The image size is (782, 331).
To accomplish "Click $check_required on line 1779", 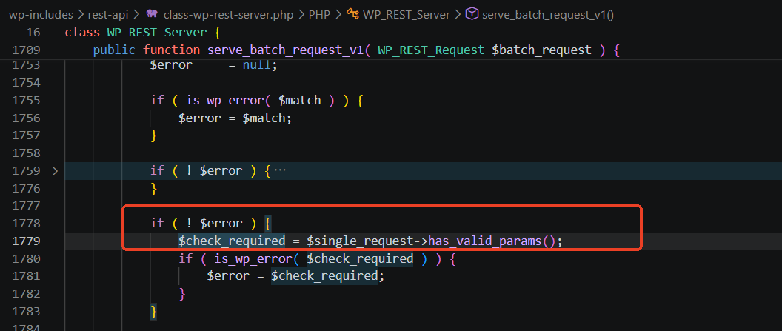I will pos(232,241).
